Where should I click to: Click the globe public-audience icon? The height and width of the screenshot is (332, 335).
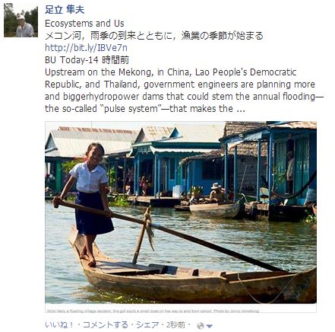(201, 326)
